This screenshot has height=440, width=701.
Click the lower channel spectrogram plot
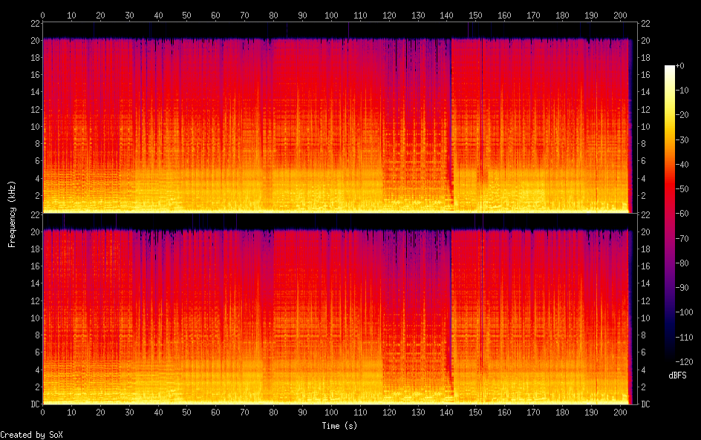pyautogui.click(x=340, y=309)
